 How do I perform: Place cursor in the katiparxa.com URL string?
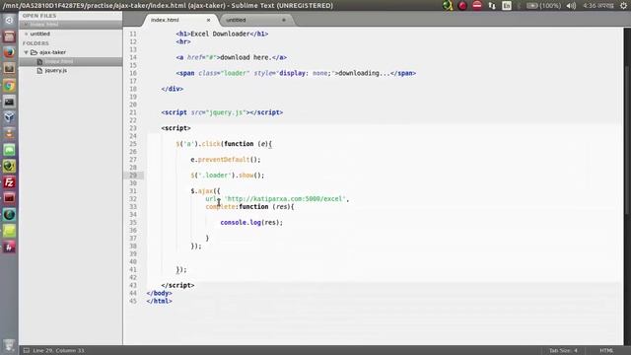(x=285, y=199)
